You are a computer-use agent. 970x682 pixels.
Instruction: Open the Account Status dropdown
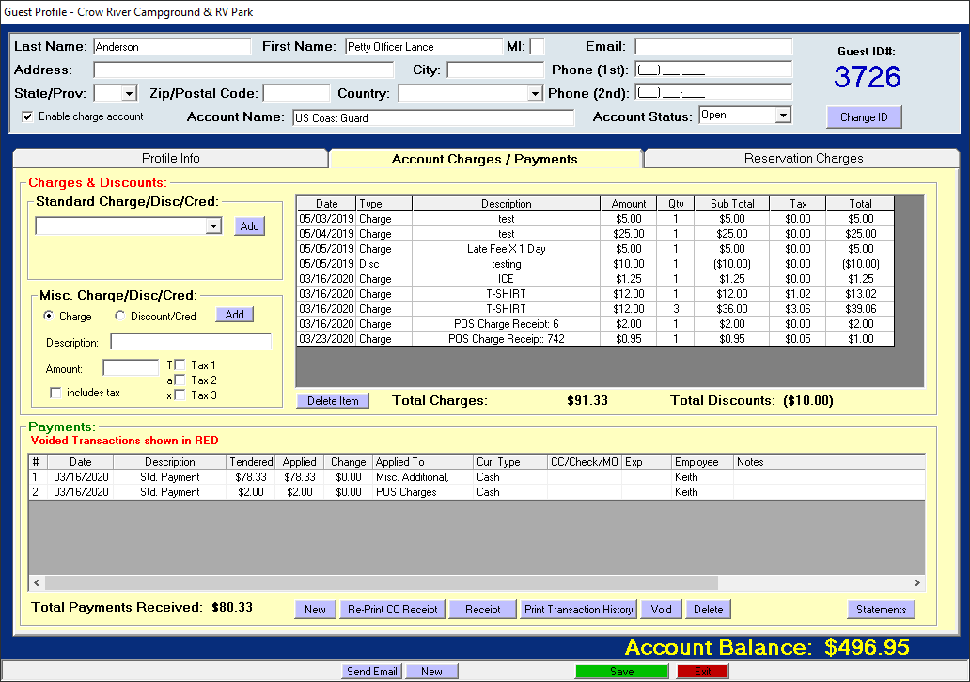[x=783, y=115]
